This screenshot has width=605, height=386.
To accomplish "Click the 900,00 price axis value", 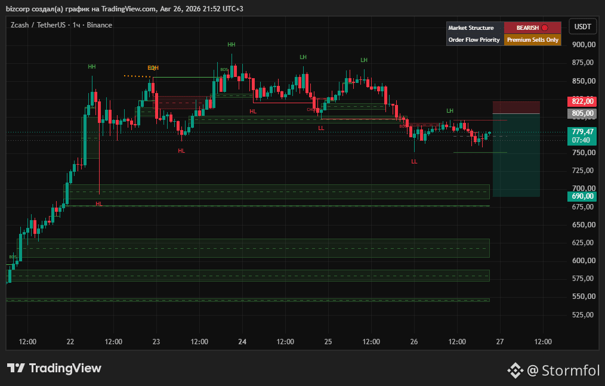I will tap(584, 44).
